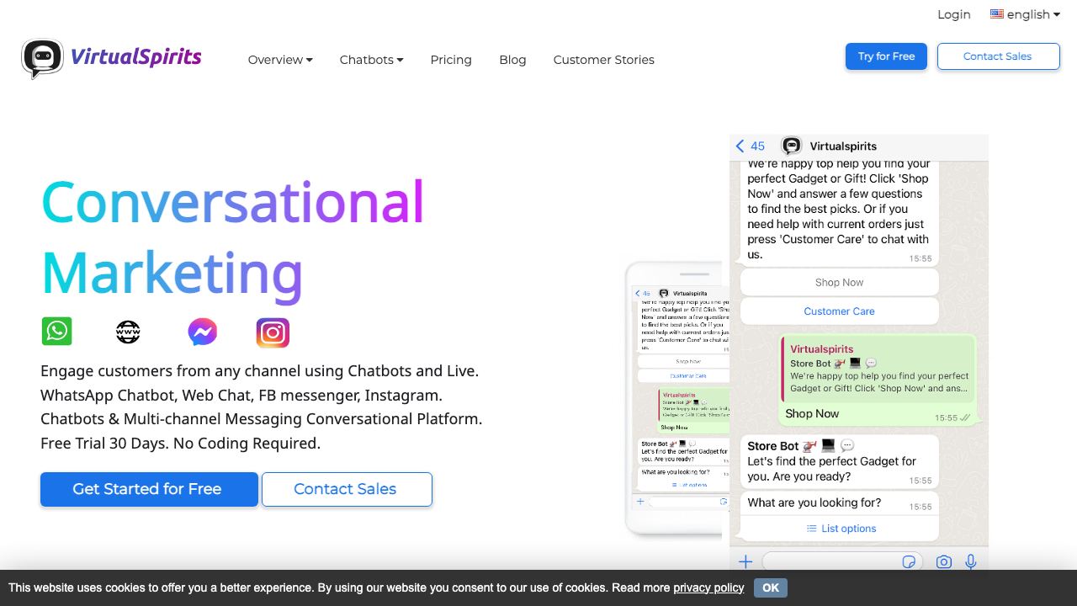Viewport: 1077px width, 606px height.
Task: Click Shop Now button in chat
Action: point(839,282)
